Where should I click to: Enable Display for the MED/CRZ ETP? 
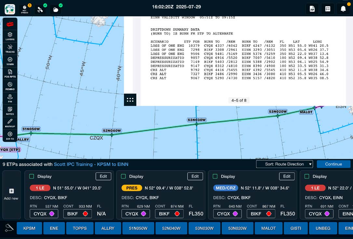click(x=215, y=176)
